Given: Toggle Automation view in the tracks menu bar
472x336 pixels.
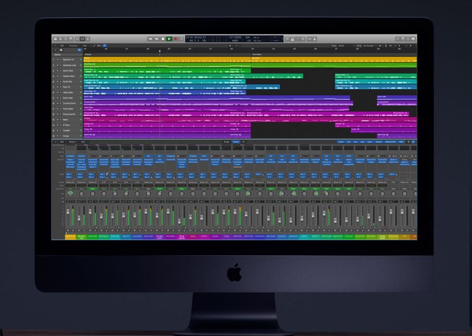Looking at the screenshot, I should (x=94, y=46).
